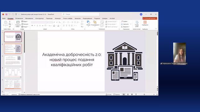Viewport: 200px width, 112px height.
Task: Click the Redo icon in title bar
Action: click(13, 14)
